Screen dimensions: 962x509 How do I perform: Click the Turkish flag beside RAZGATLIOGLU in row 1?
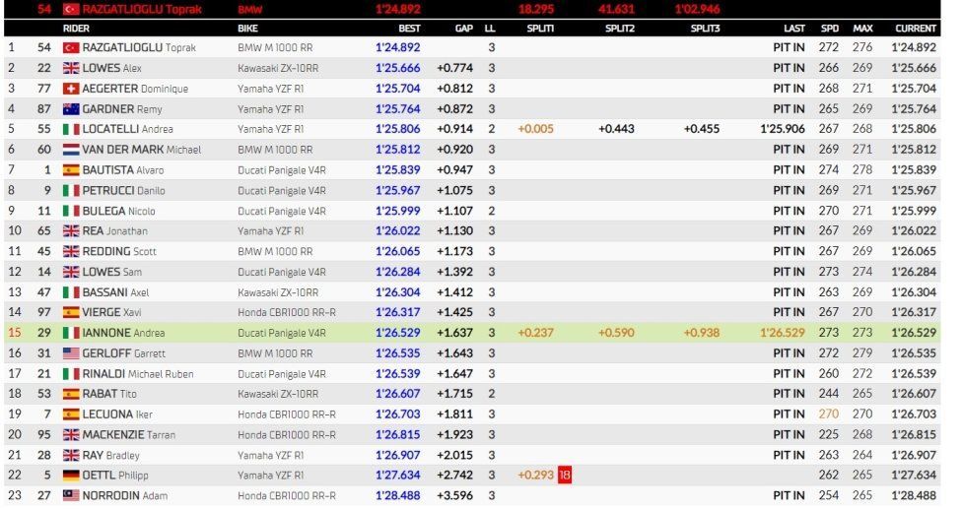[71, 48]
